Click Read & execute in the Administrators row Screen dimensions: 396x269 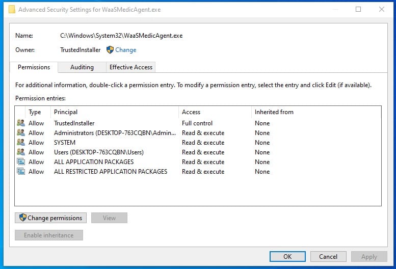(203, 133)
